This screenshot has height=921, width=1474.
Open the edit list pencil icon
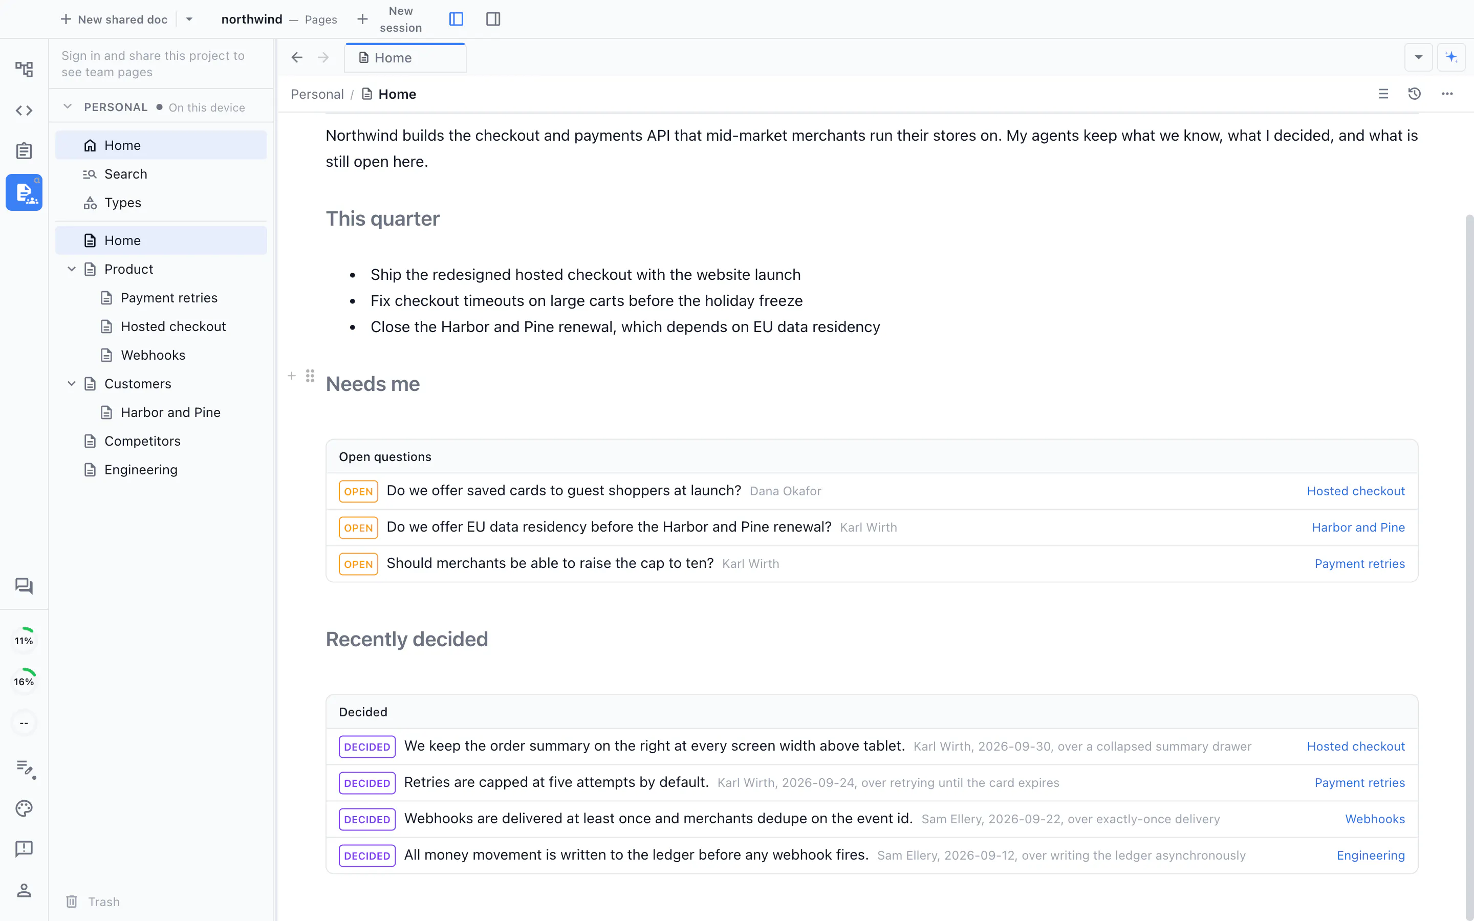pos(25,769)
